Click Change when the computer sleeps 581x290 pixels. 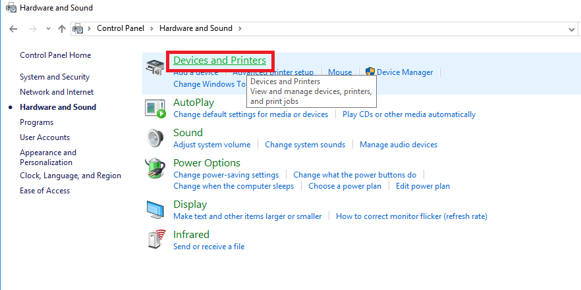click(233, 185)
